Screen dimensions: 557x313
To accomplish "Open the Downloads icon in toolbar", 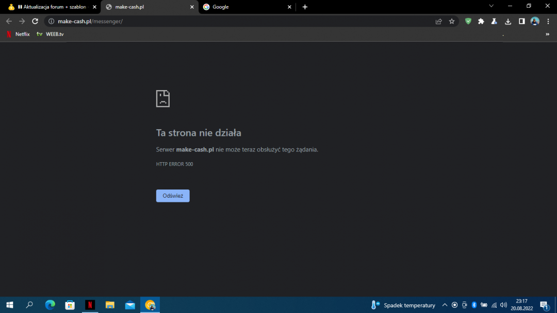I will pyautogui.click(x=508, y=21).
